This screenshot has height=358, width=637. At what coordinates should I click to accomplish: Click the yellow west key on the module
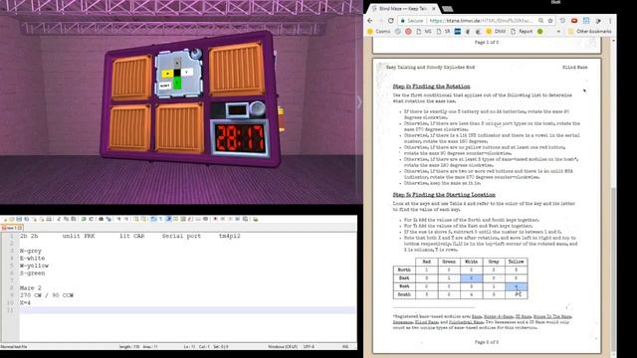click(x=167, y=74)
